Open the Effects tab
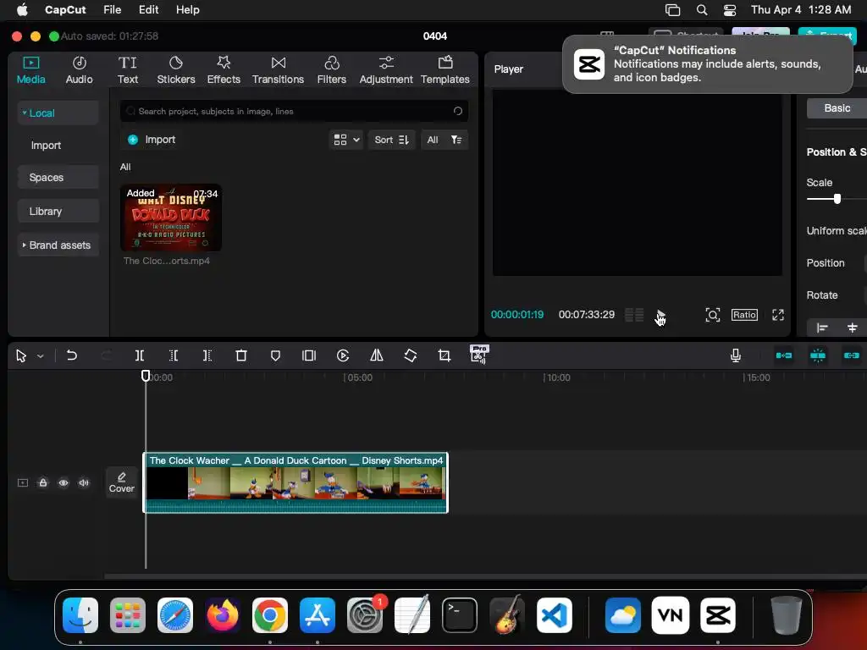Screen dimensions: 867x650 (224, 70)
